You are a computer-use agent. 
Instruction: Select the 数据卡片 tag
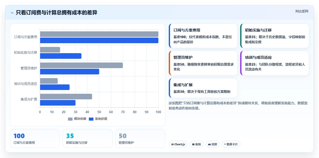coord(231,144)
